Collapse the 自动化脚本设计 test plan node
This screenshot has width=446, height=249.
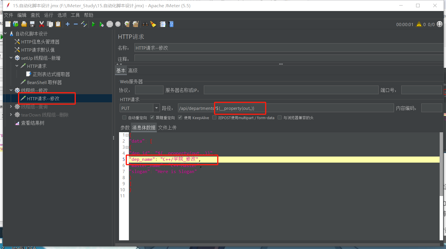(x=5, y=34)
